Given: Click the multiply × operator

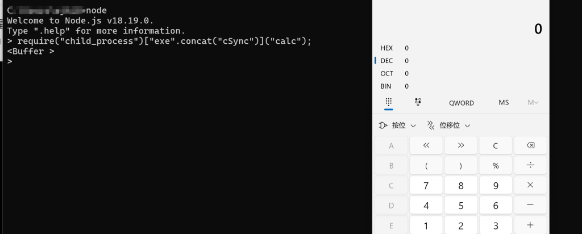Looking at the screenshot, I should pos(530,185).
